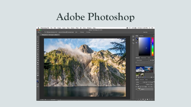
Task: Switch libraries panel to grid view icon
Action: [151, 60]
